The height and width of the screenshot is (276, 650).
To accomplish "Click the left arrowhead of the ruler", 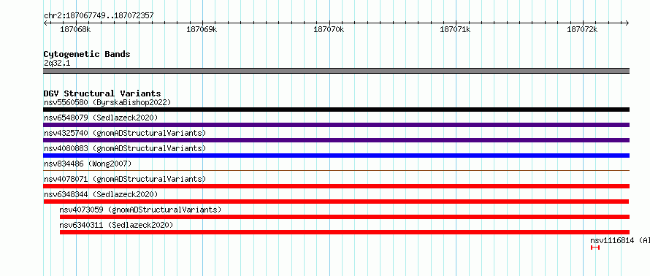I will click(45, 23).
